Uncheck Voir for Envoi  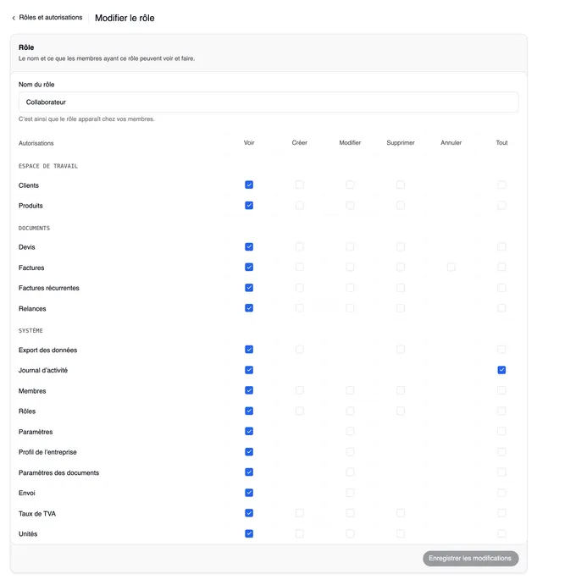[249, 493]
